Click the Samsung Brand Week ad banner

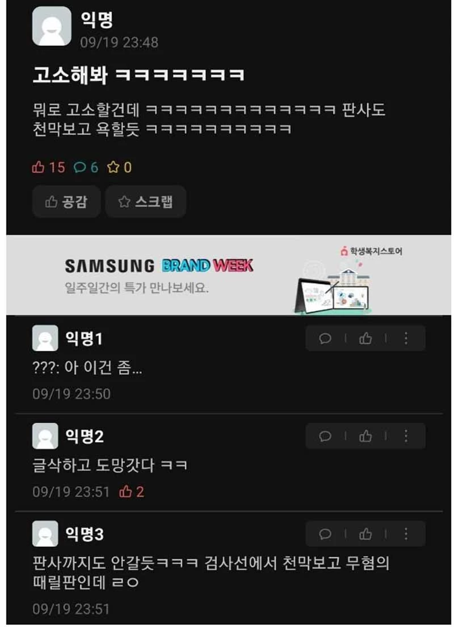coord(229,275)
